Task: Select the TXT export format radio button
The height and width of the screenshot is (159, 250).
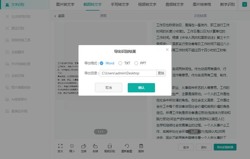Action: (x=120, y=63)
